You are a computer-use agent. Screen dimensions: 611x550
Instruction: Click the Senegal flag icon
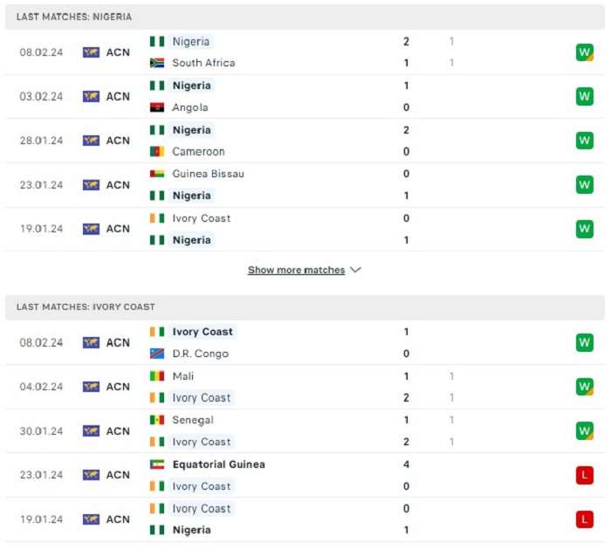157,420
